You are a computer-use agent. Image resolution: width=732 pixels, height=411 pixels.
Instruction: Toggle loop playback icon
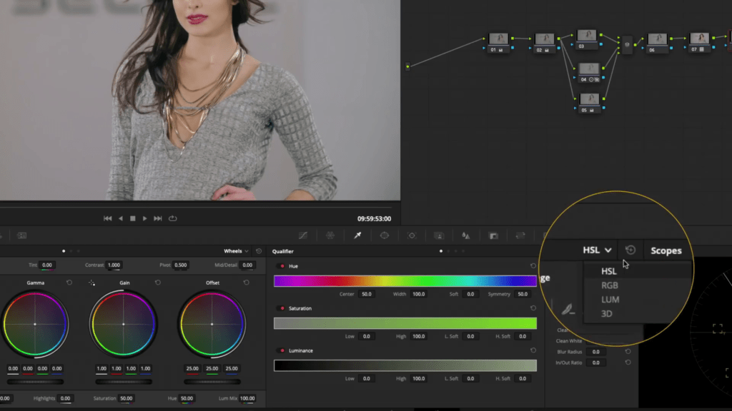coord(173,218)
